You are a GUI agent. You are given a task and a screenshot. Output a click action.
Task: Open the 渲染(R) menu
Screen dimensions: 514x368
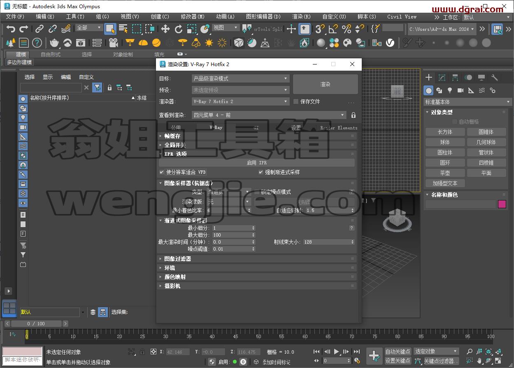pos(301,17)
